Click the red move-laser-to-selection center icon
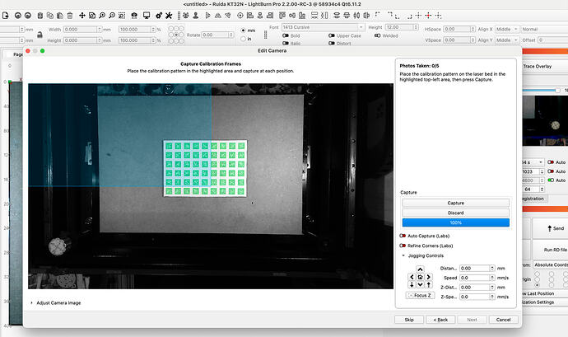Viewport: 568px width, 337px height. click(428, 16)
